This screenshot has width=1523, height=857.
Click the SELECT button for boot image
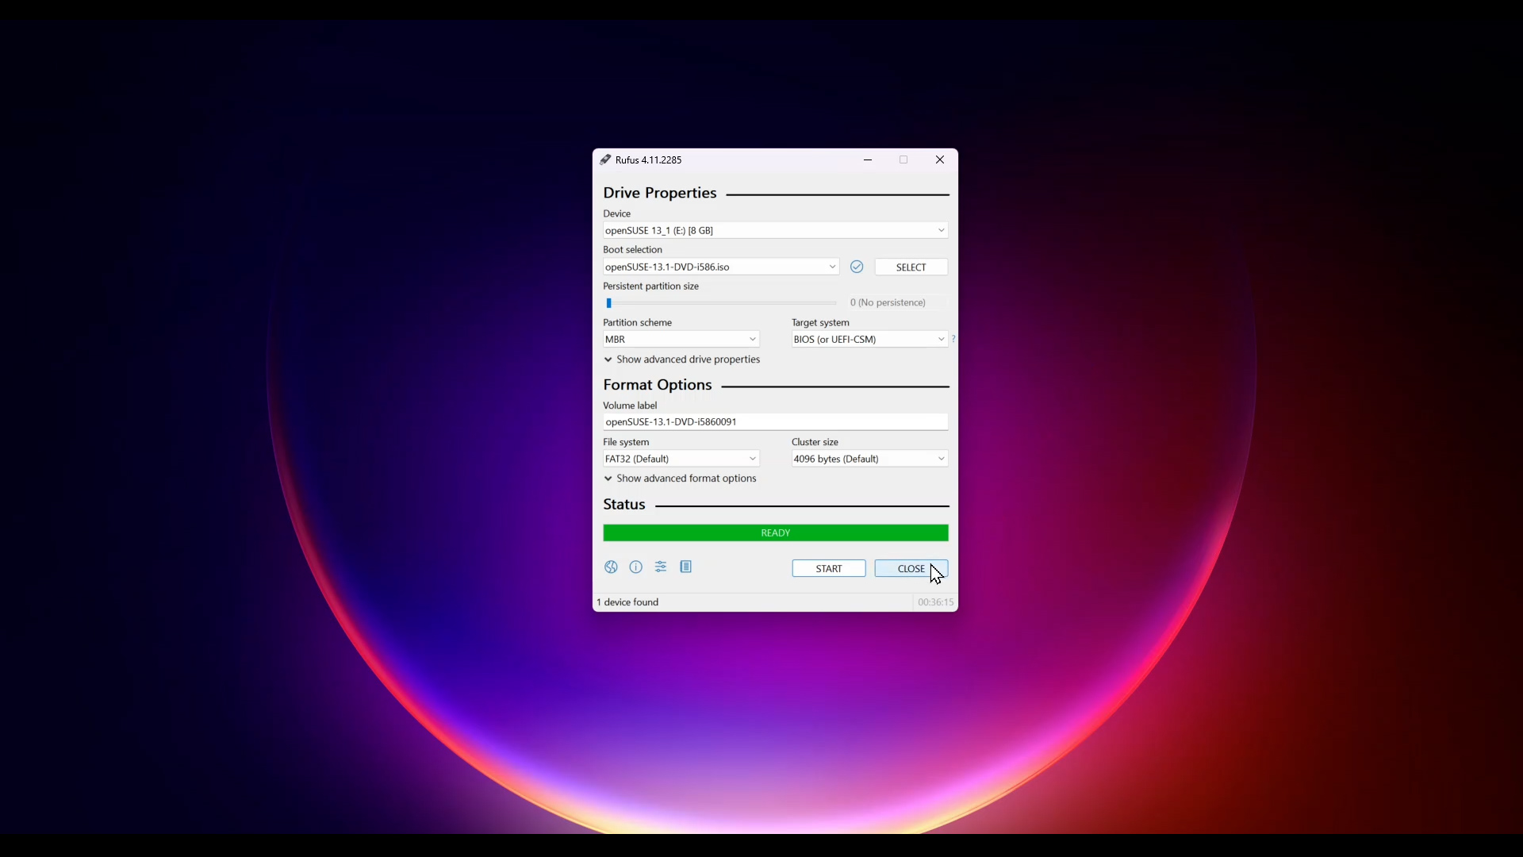(911, 267)
